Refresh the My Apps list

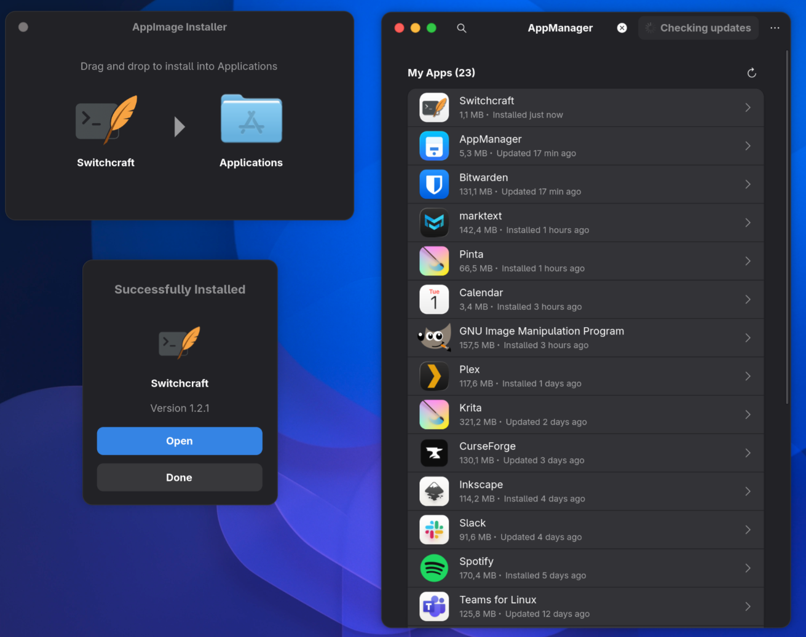tap(751, 73)
